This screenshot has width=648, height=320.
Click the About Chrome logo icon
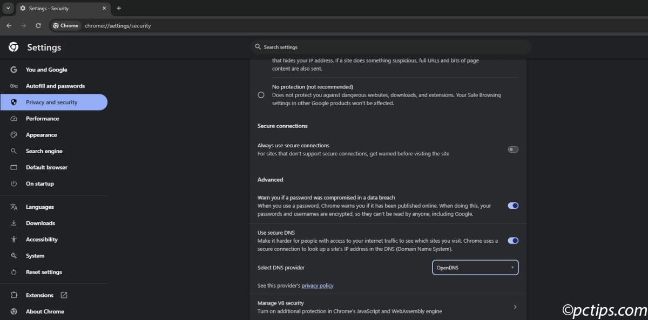pyautogui.click(x=14, y=311)
